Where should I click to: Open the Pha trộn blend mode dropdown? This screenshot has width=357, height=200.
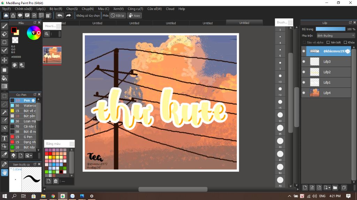click(336, 36)
